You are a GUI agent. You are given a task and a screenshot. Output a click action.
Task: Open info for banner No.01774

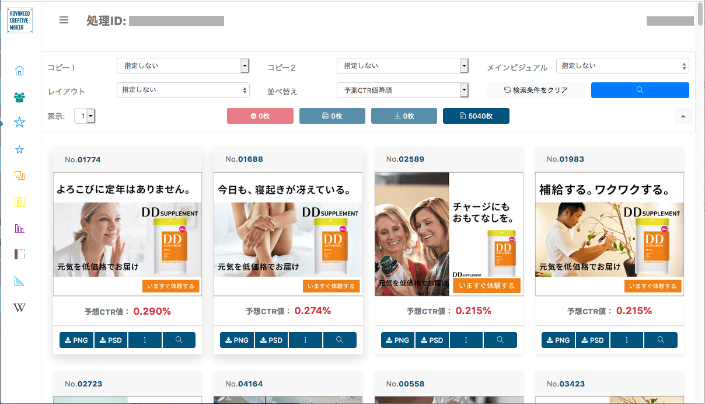145,340
